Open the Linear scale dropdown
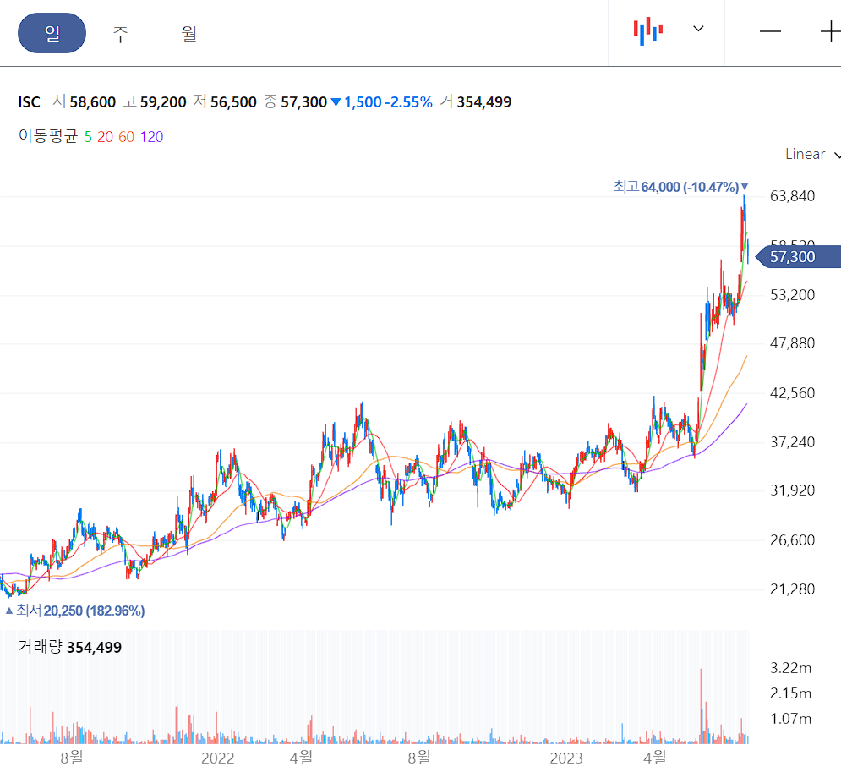841x783 pixels. pos(804,154)
